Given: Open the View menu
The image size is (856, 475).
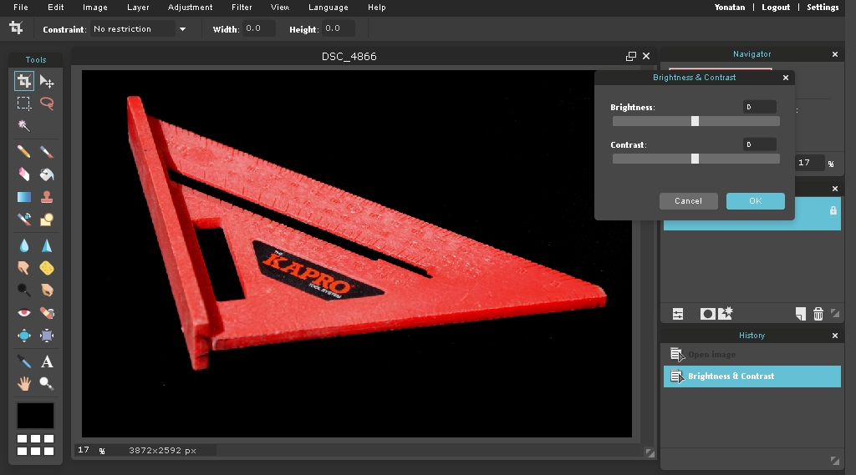Looking at the screenshot, I should click(280, 7).
